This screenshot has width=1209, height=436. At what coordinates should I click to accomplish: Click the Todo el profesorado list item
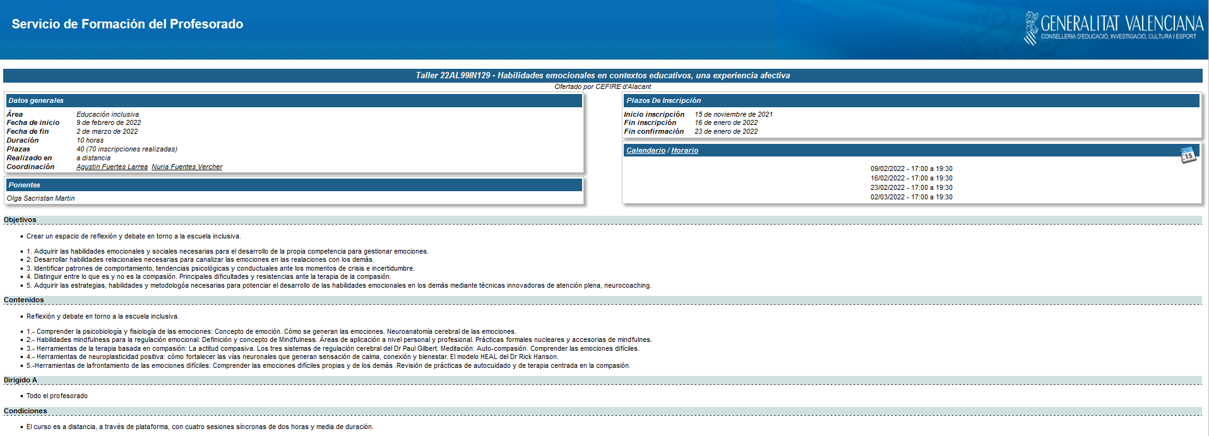57,396
